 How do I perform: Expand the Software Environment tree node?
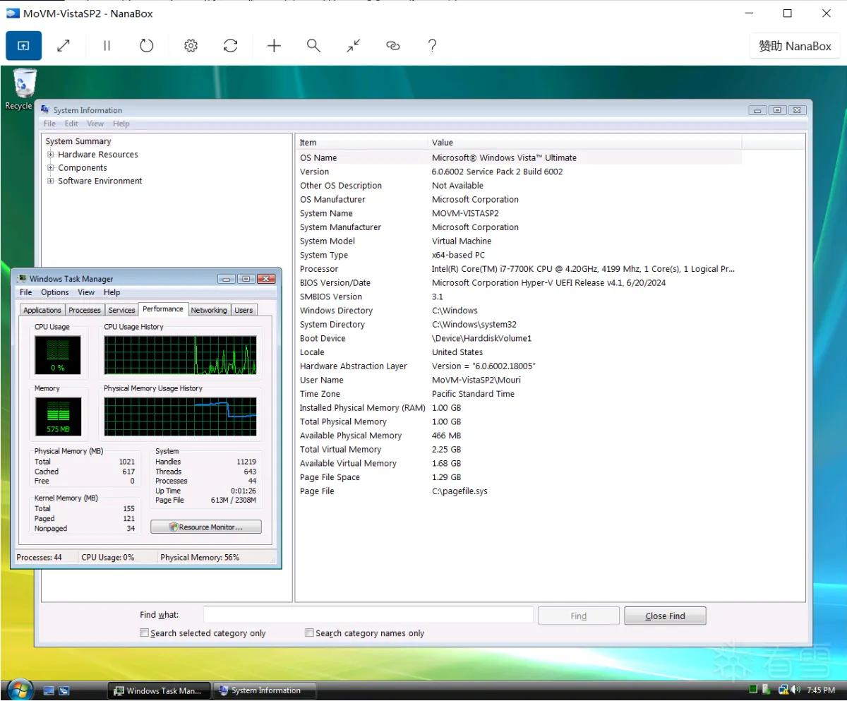pos(51,181)
